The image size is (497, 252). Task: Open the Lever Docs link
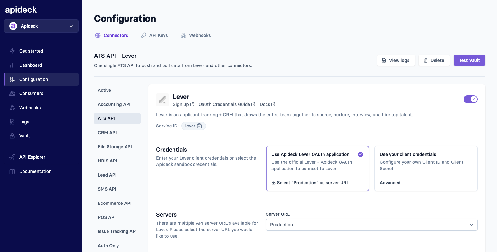click(x=267, y=104)
